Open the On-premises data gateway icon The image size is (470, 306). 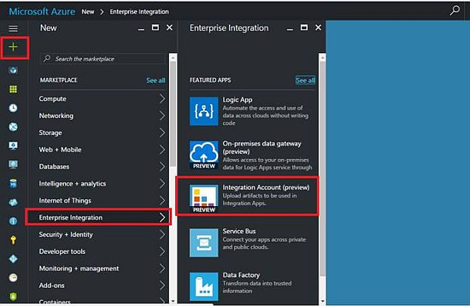(204, 155)
